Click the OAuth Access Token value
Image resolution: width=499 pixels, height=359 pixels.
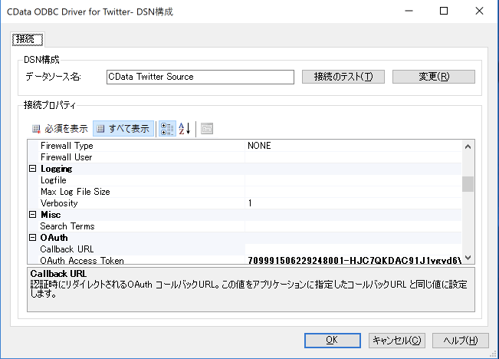pyautogui.click(x=354, y=260)
